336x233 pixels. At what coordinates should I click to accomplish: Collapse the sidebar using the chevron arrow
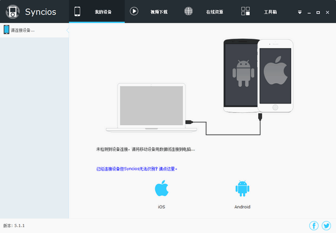point(68,30)
